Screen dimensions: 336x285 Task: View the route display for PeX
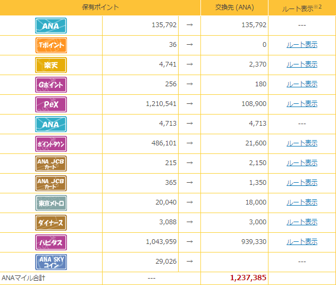302,104
